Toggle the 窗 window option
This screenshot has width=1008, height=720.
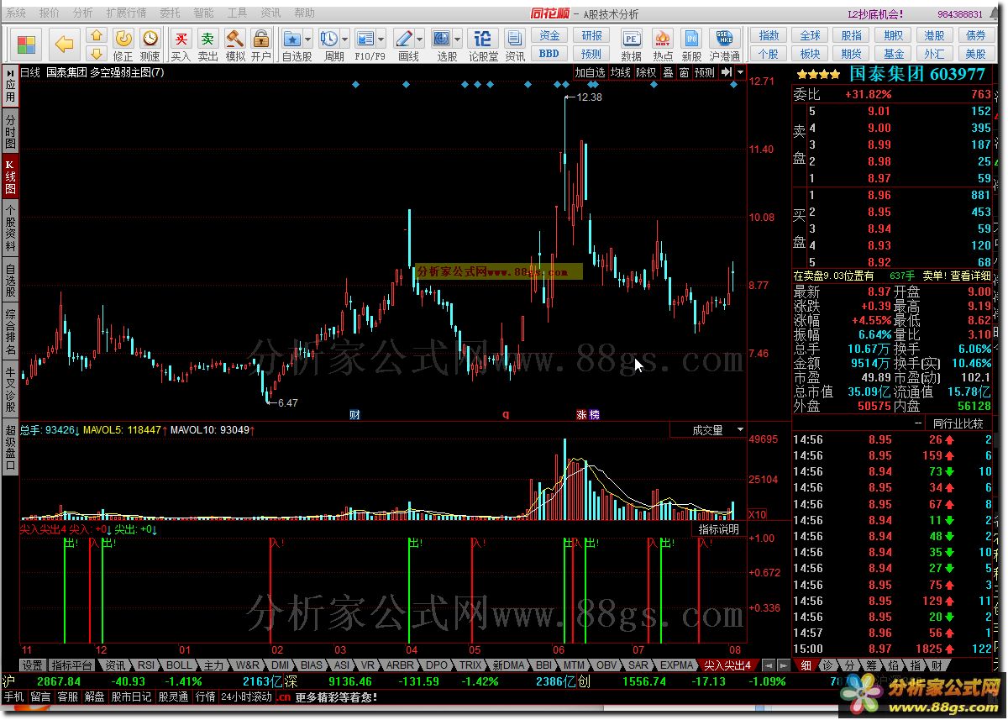[x=685, y=72]
